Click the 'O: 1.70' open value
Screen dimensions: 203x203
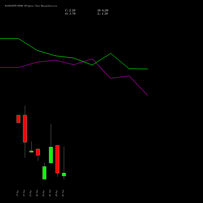pyautogui.click(x=70, y=14)
